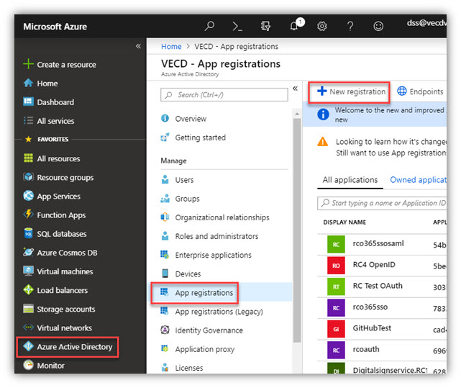
Task: Focus the application name filter box
Action: click(x=382, y=203)
